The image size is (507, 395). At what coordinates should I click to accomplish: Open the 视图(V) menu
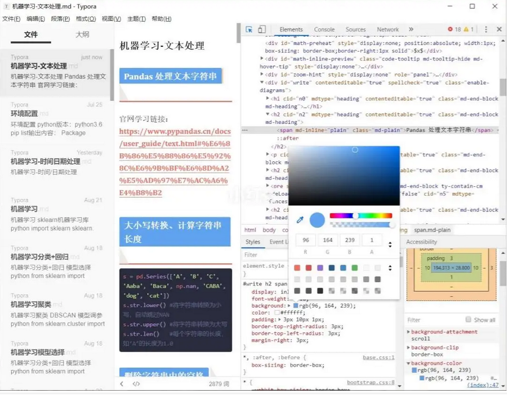pos(111,19)
